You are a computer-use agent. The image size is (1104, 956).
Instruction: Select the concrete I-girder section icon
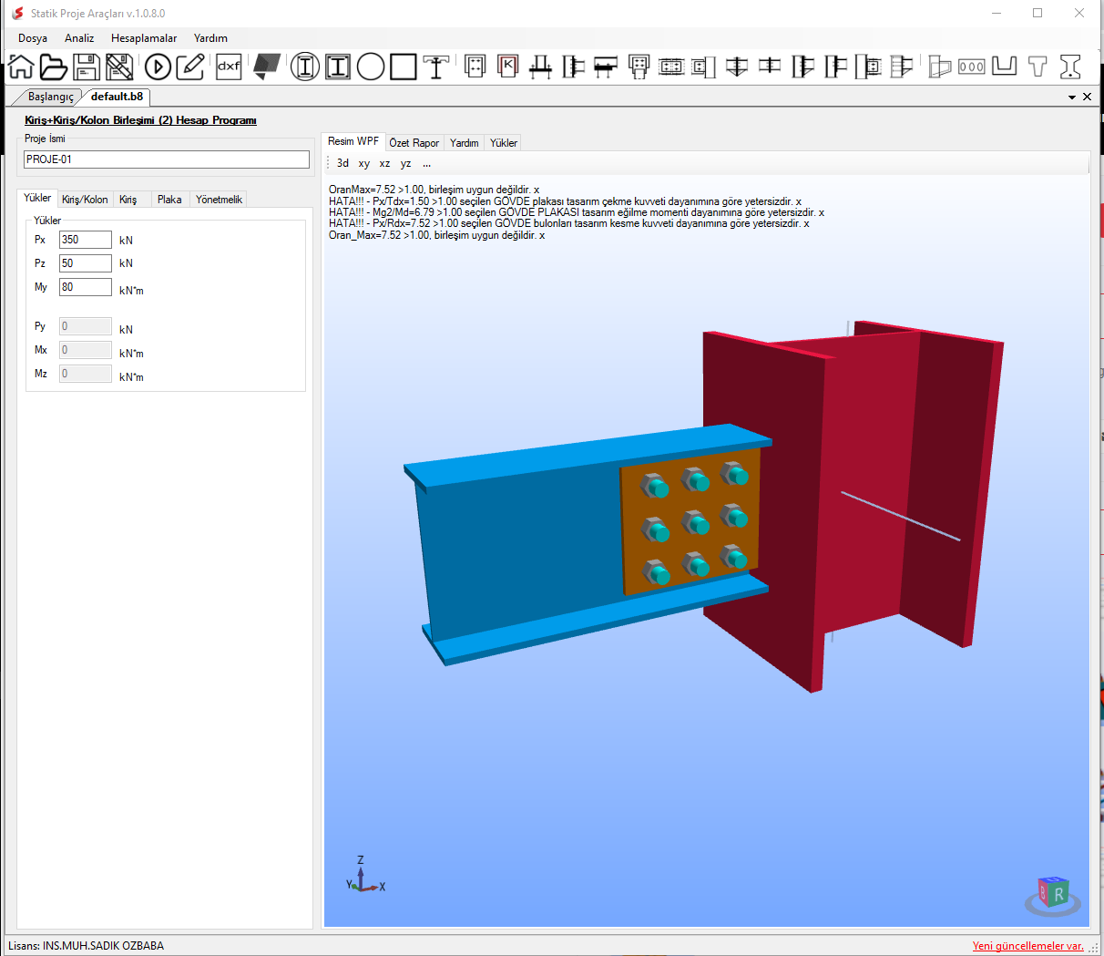click(1070, 67)
